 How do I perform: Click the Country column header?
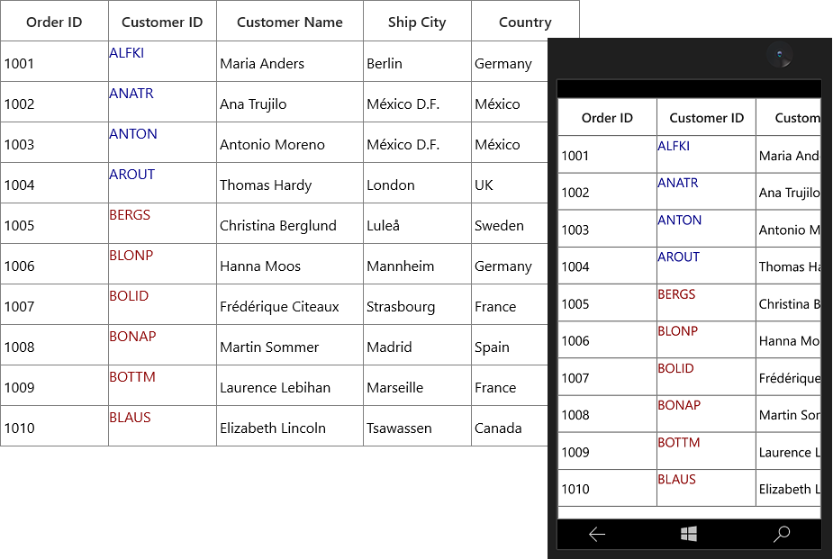pos(525,22)
